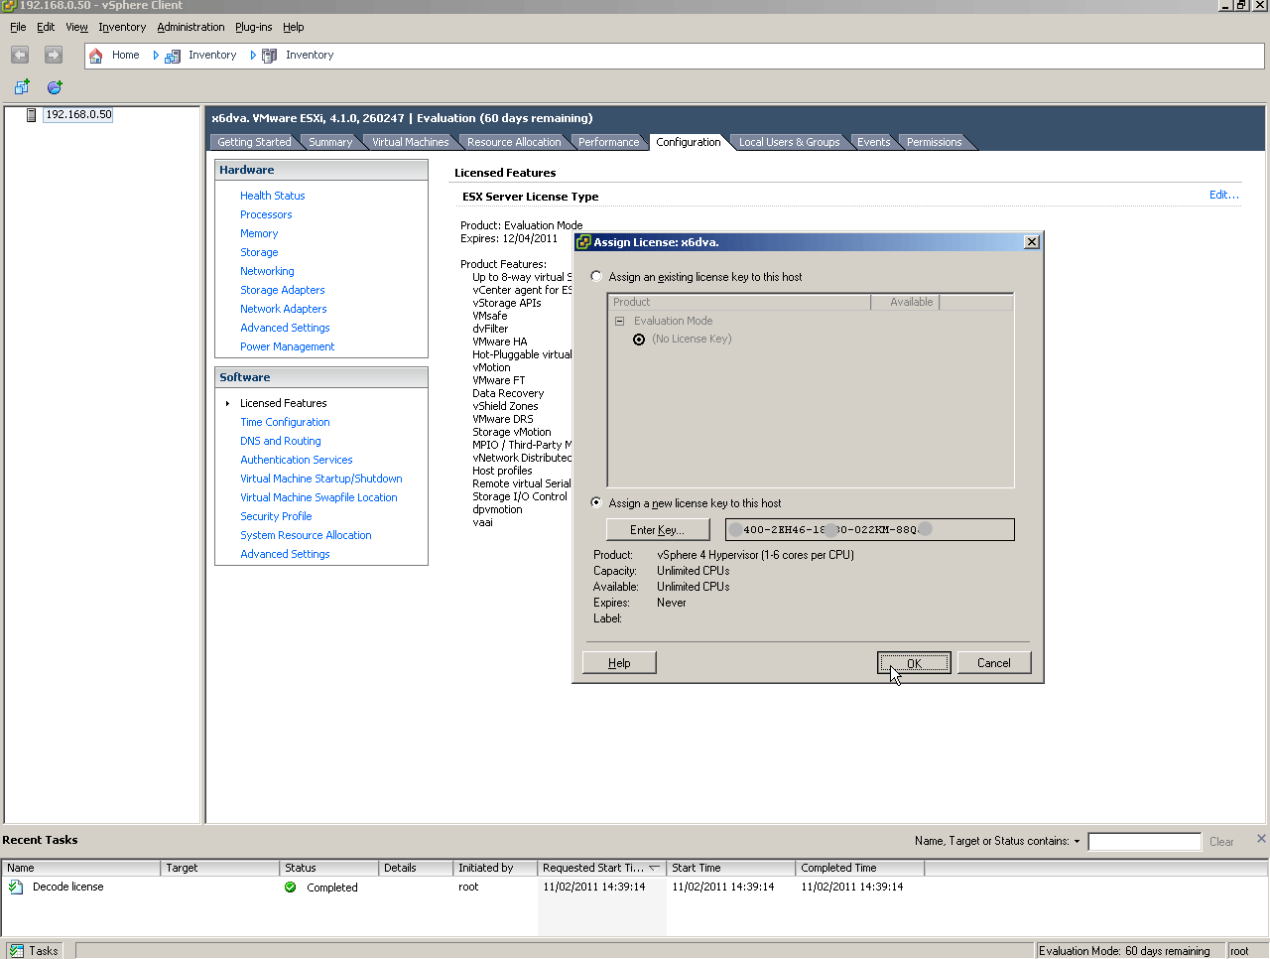Image resolution: width=1270 pixels, height=959 pixels.
Task: Select Assign a new license key option
Action: [596, 502]
